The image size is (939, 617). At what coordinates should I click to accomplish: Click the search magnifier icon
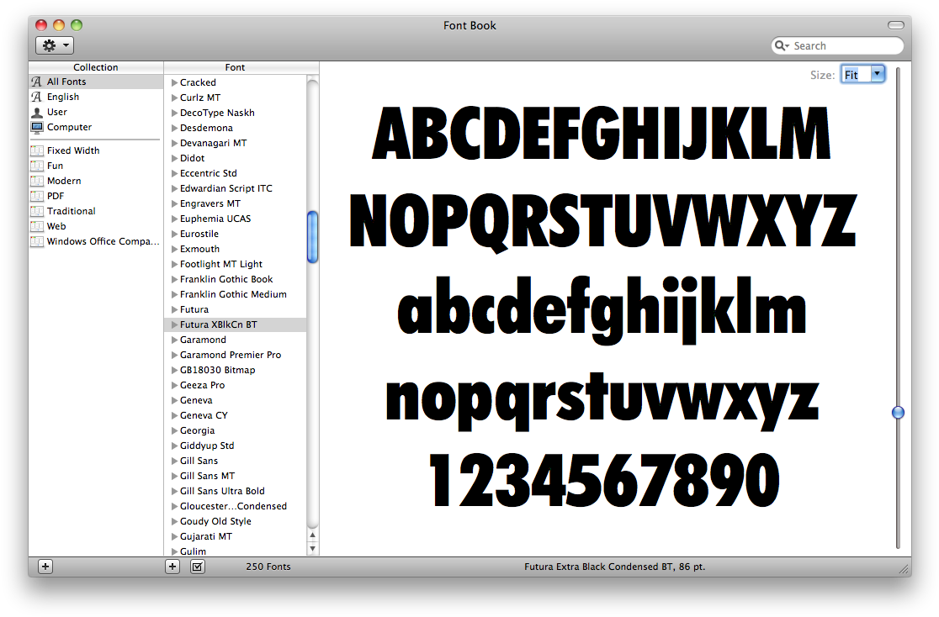[781, 45]
